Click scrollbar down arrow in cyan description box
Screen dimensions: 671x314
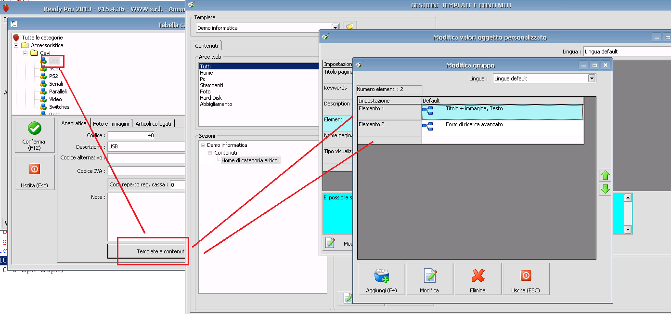click(628, 230)
